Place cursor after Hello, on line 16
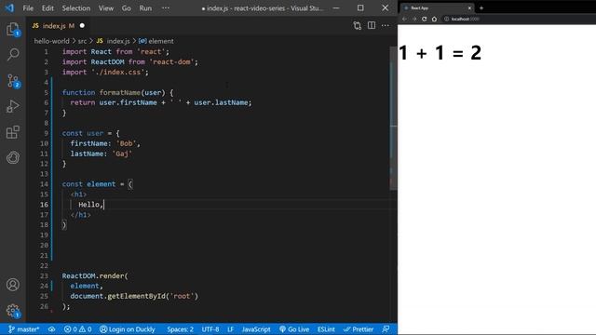 coord(103,205)
